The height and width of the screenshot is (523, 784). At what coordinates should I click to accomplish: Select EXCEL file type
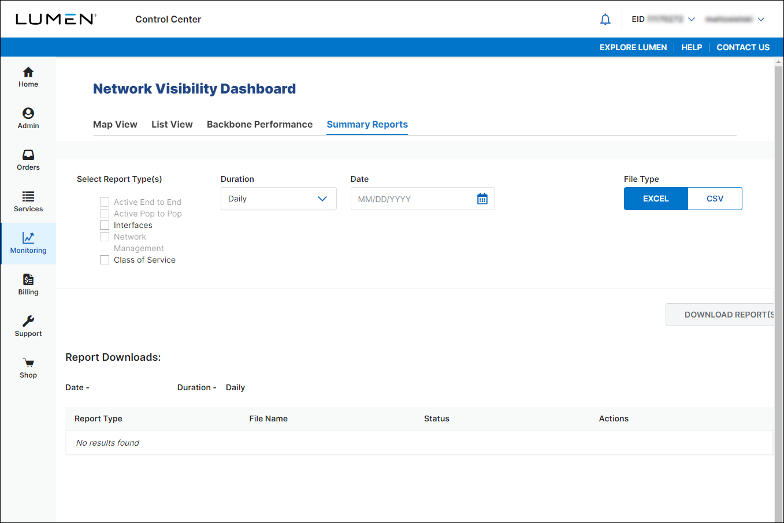coord(656,199)
